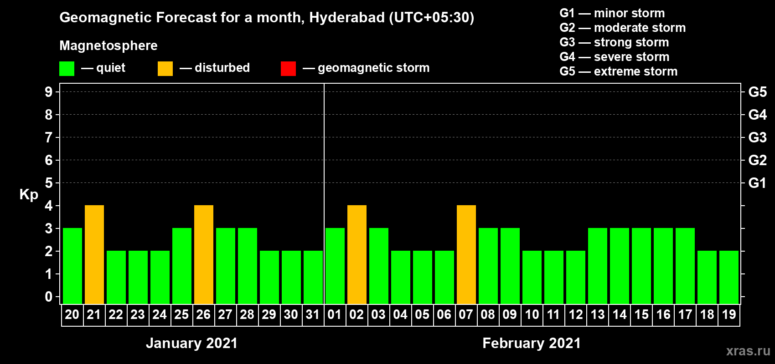Click Kp value 5 on the left axis

tap(49, 183)
